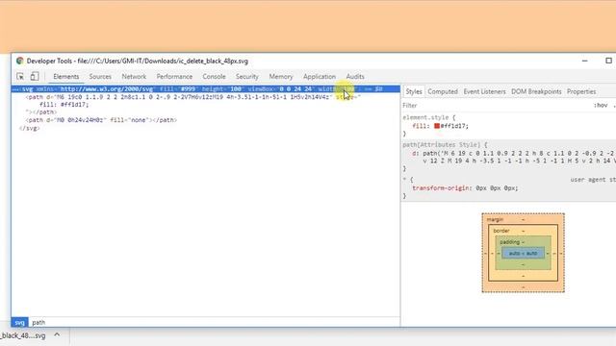The height and width of the screenshot is (346, 616).
Task: Select the Styles sidebar tab
Action: pyautogui.click(x=414, y=91)
